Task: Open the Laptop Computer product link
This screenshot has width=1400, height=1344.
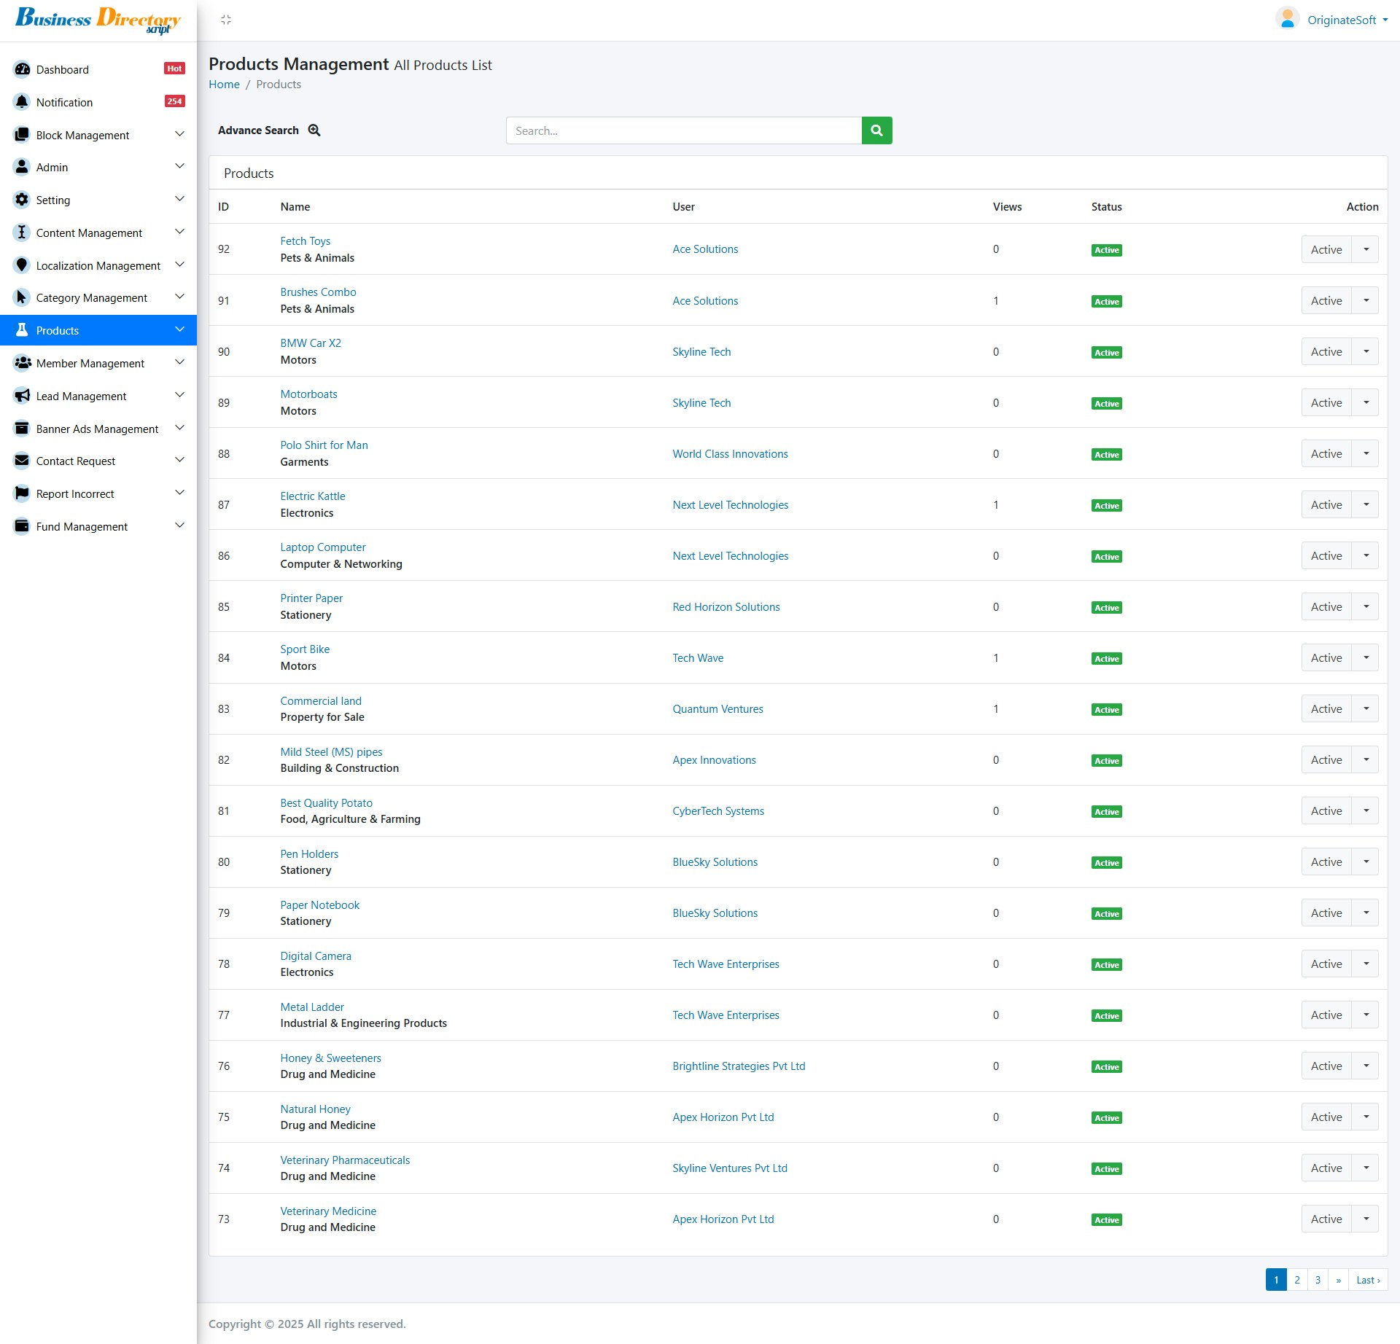Action: [323, 547]
